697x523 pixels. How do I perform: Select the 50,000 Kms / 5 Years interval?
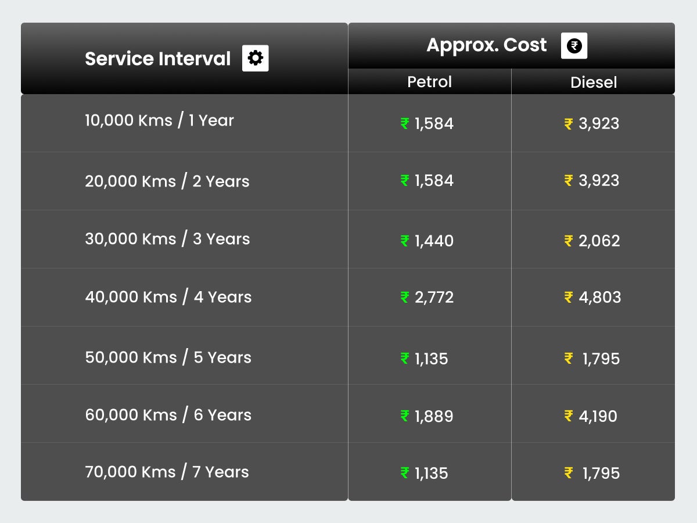click(x=166, y=357)
